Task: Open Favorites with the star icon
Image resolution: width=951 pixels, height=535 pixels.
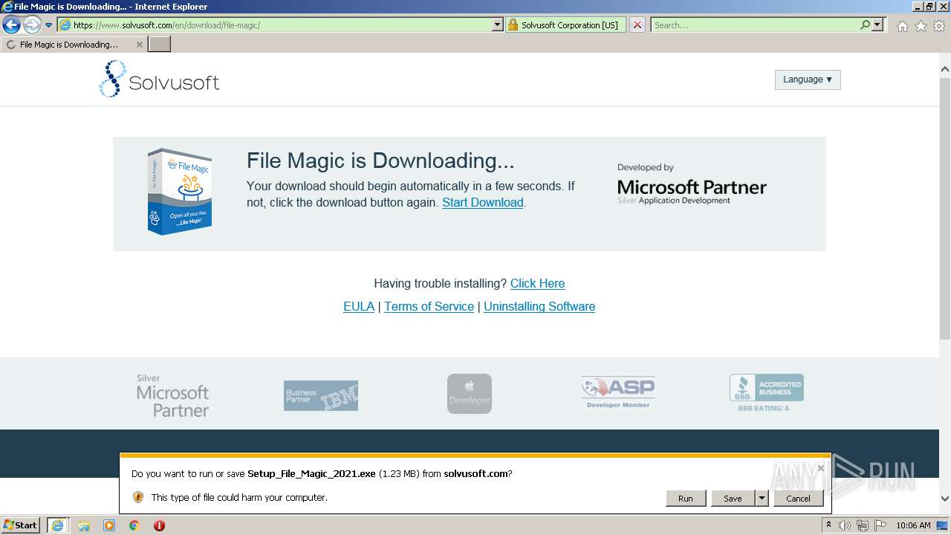Action: [921, 26]
